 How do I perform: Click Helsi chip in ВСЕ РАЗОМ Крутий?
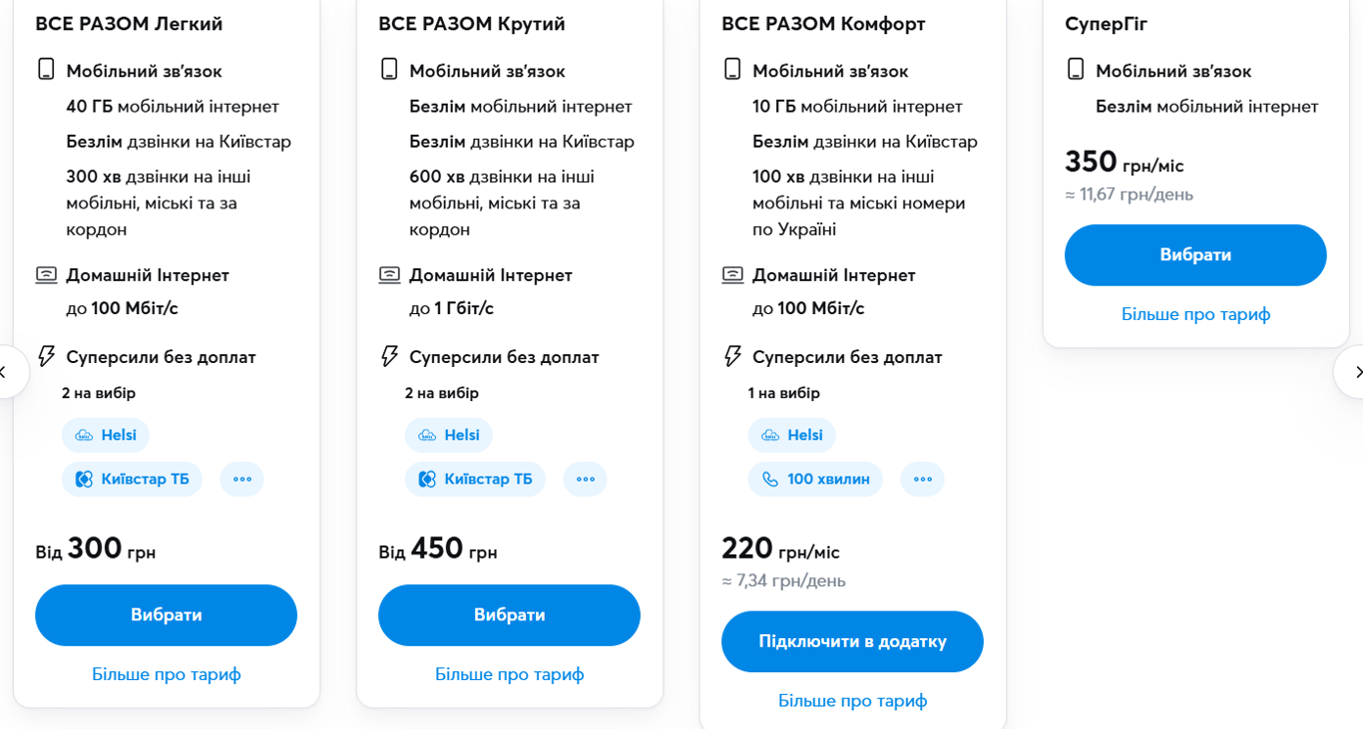[449, 435]
